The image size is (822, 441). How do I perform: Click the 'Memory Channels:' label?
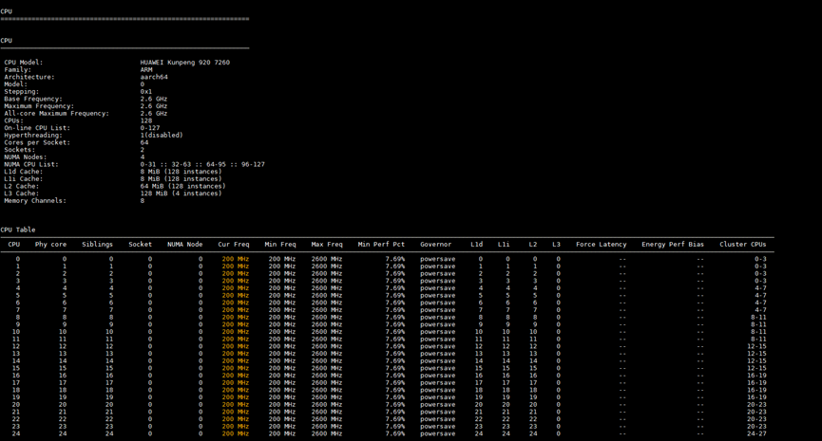point(35,200)
